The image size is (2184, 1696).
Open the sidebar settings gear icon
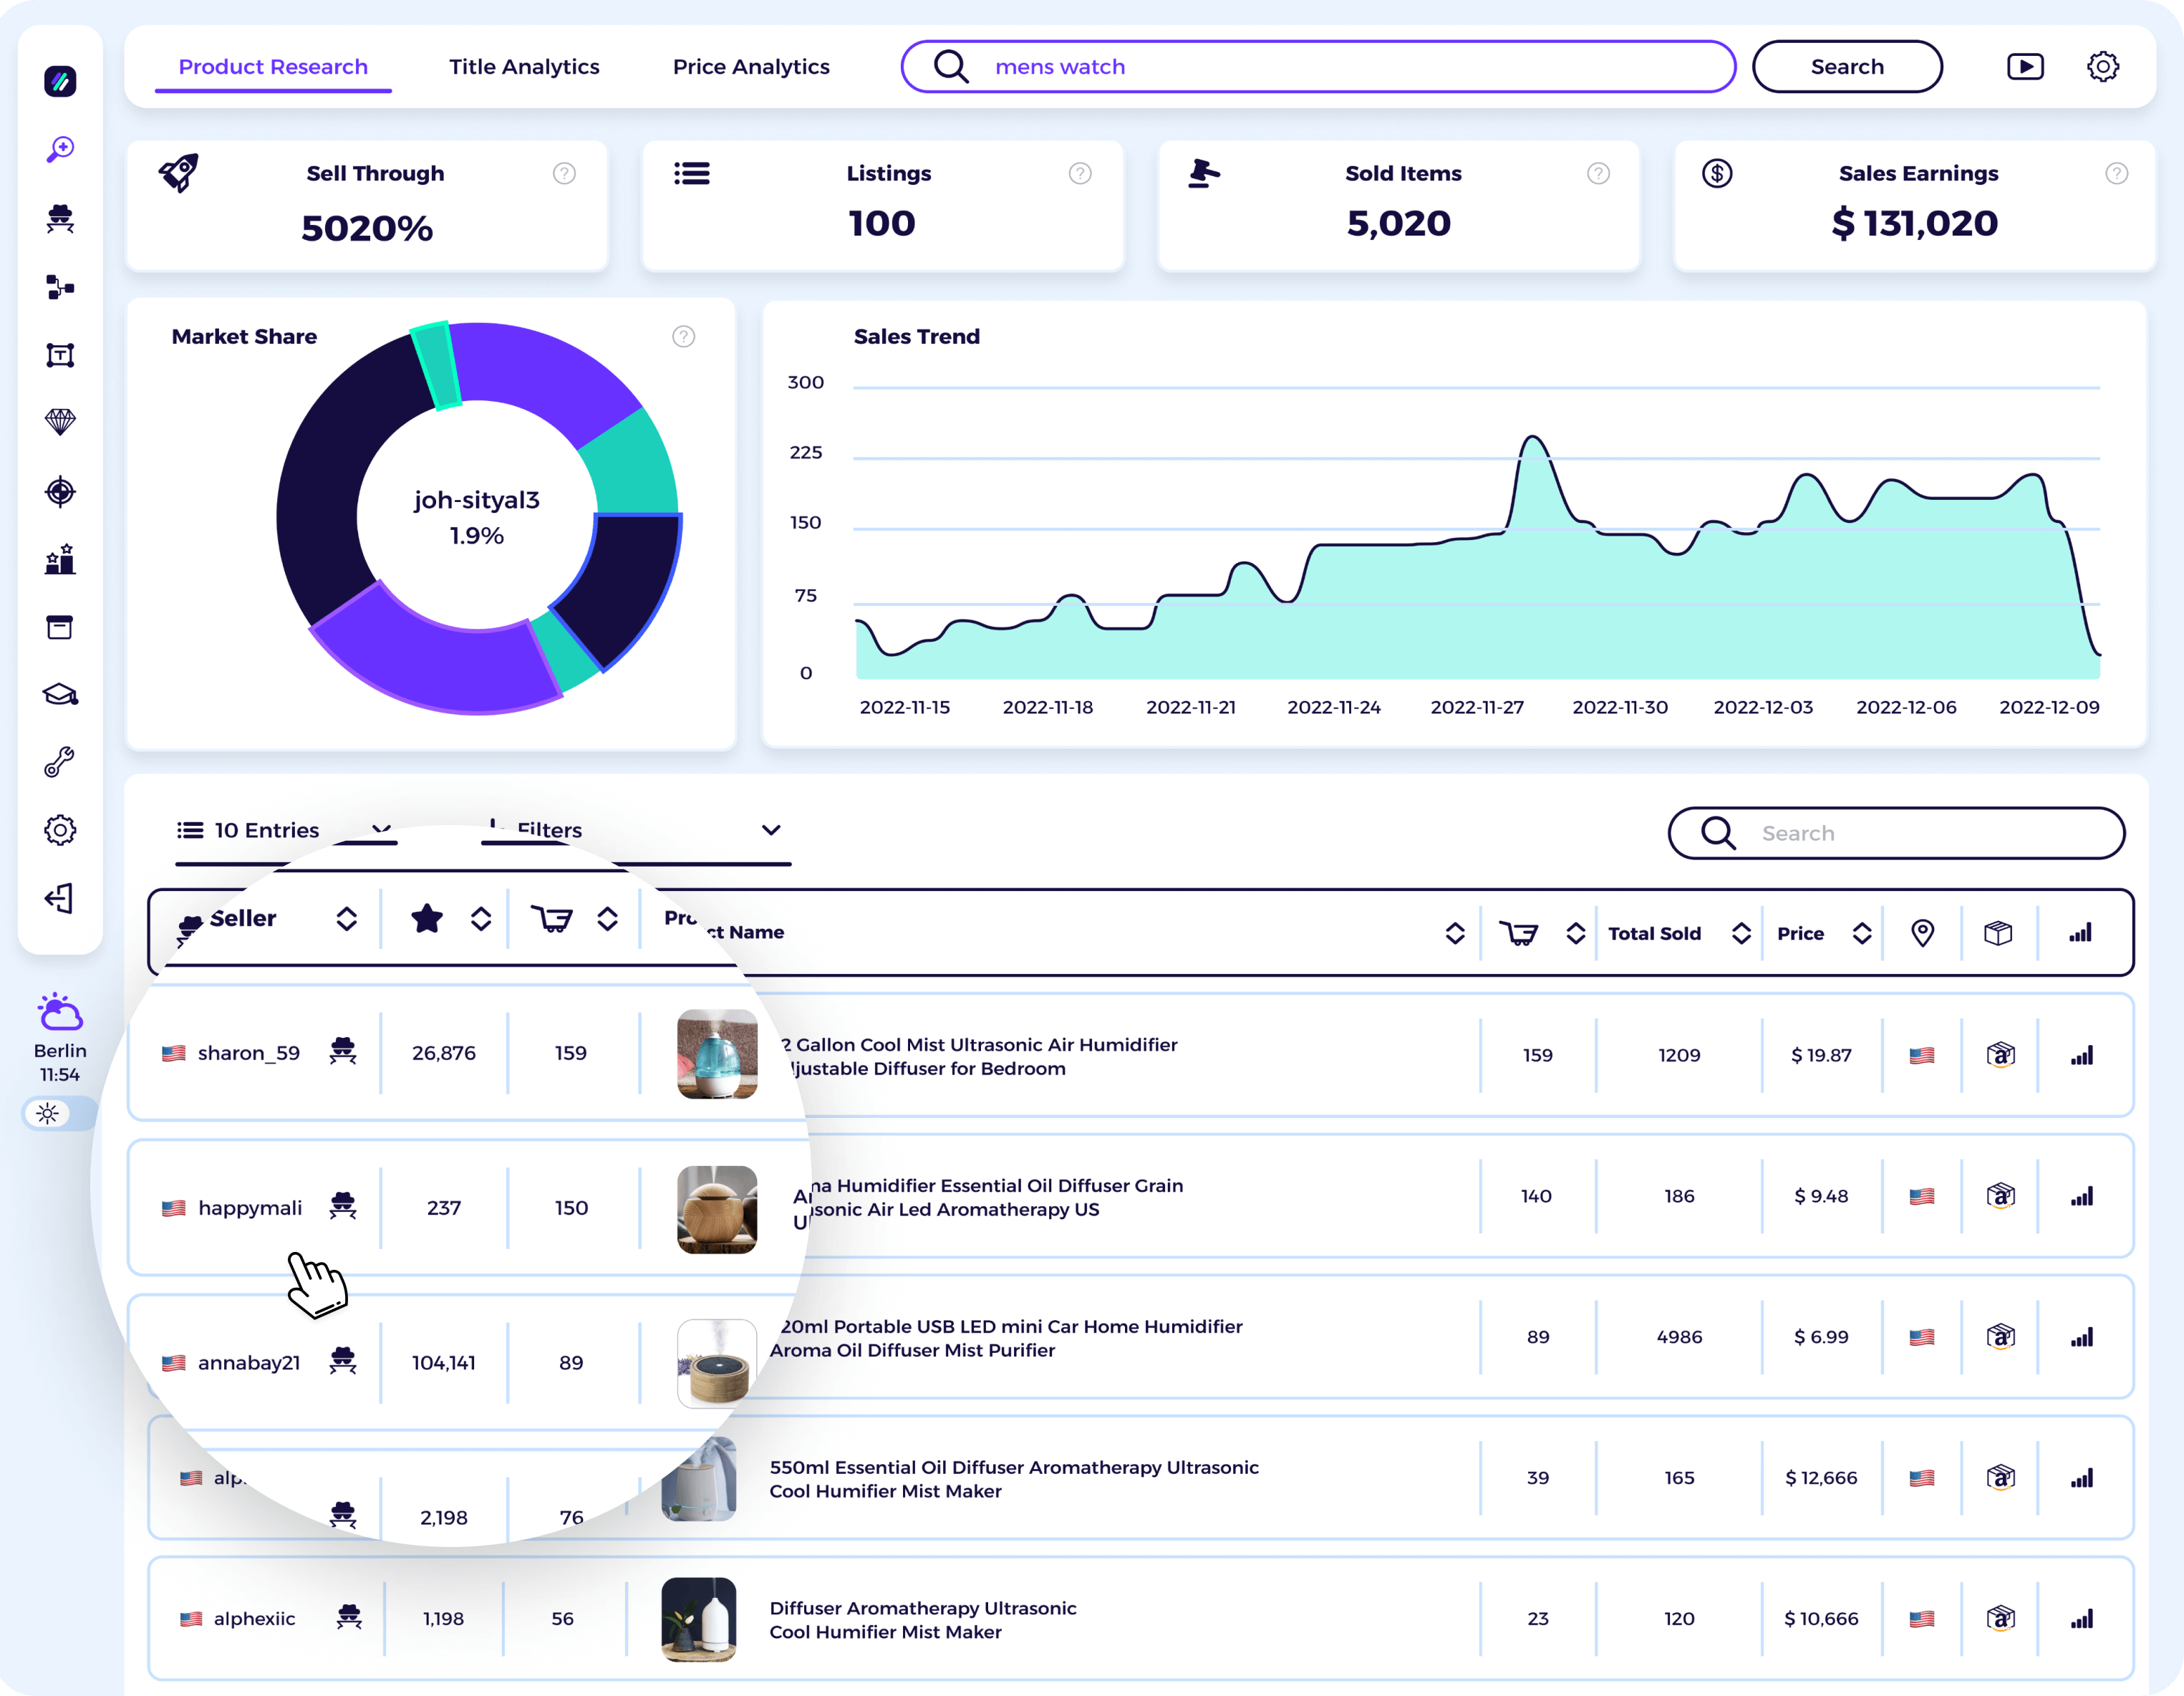[x=60, y=830]
